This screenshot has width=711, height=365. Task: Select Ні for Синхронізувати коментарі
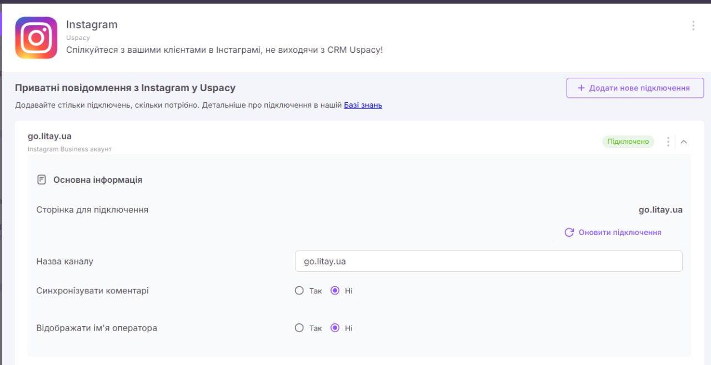[335, 291]
